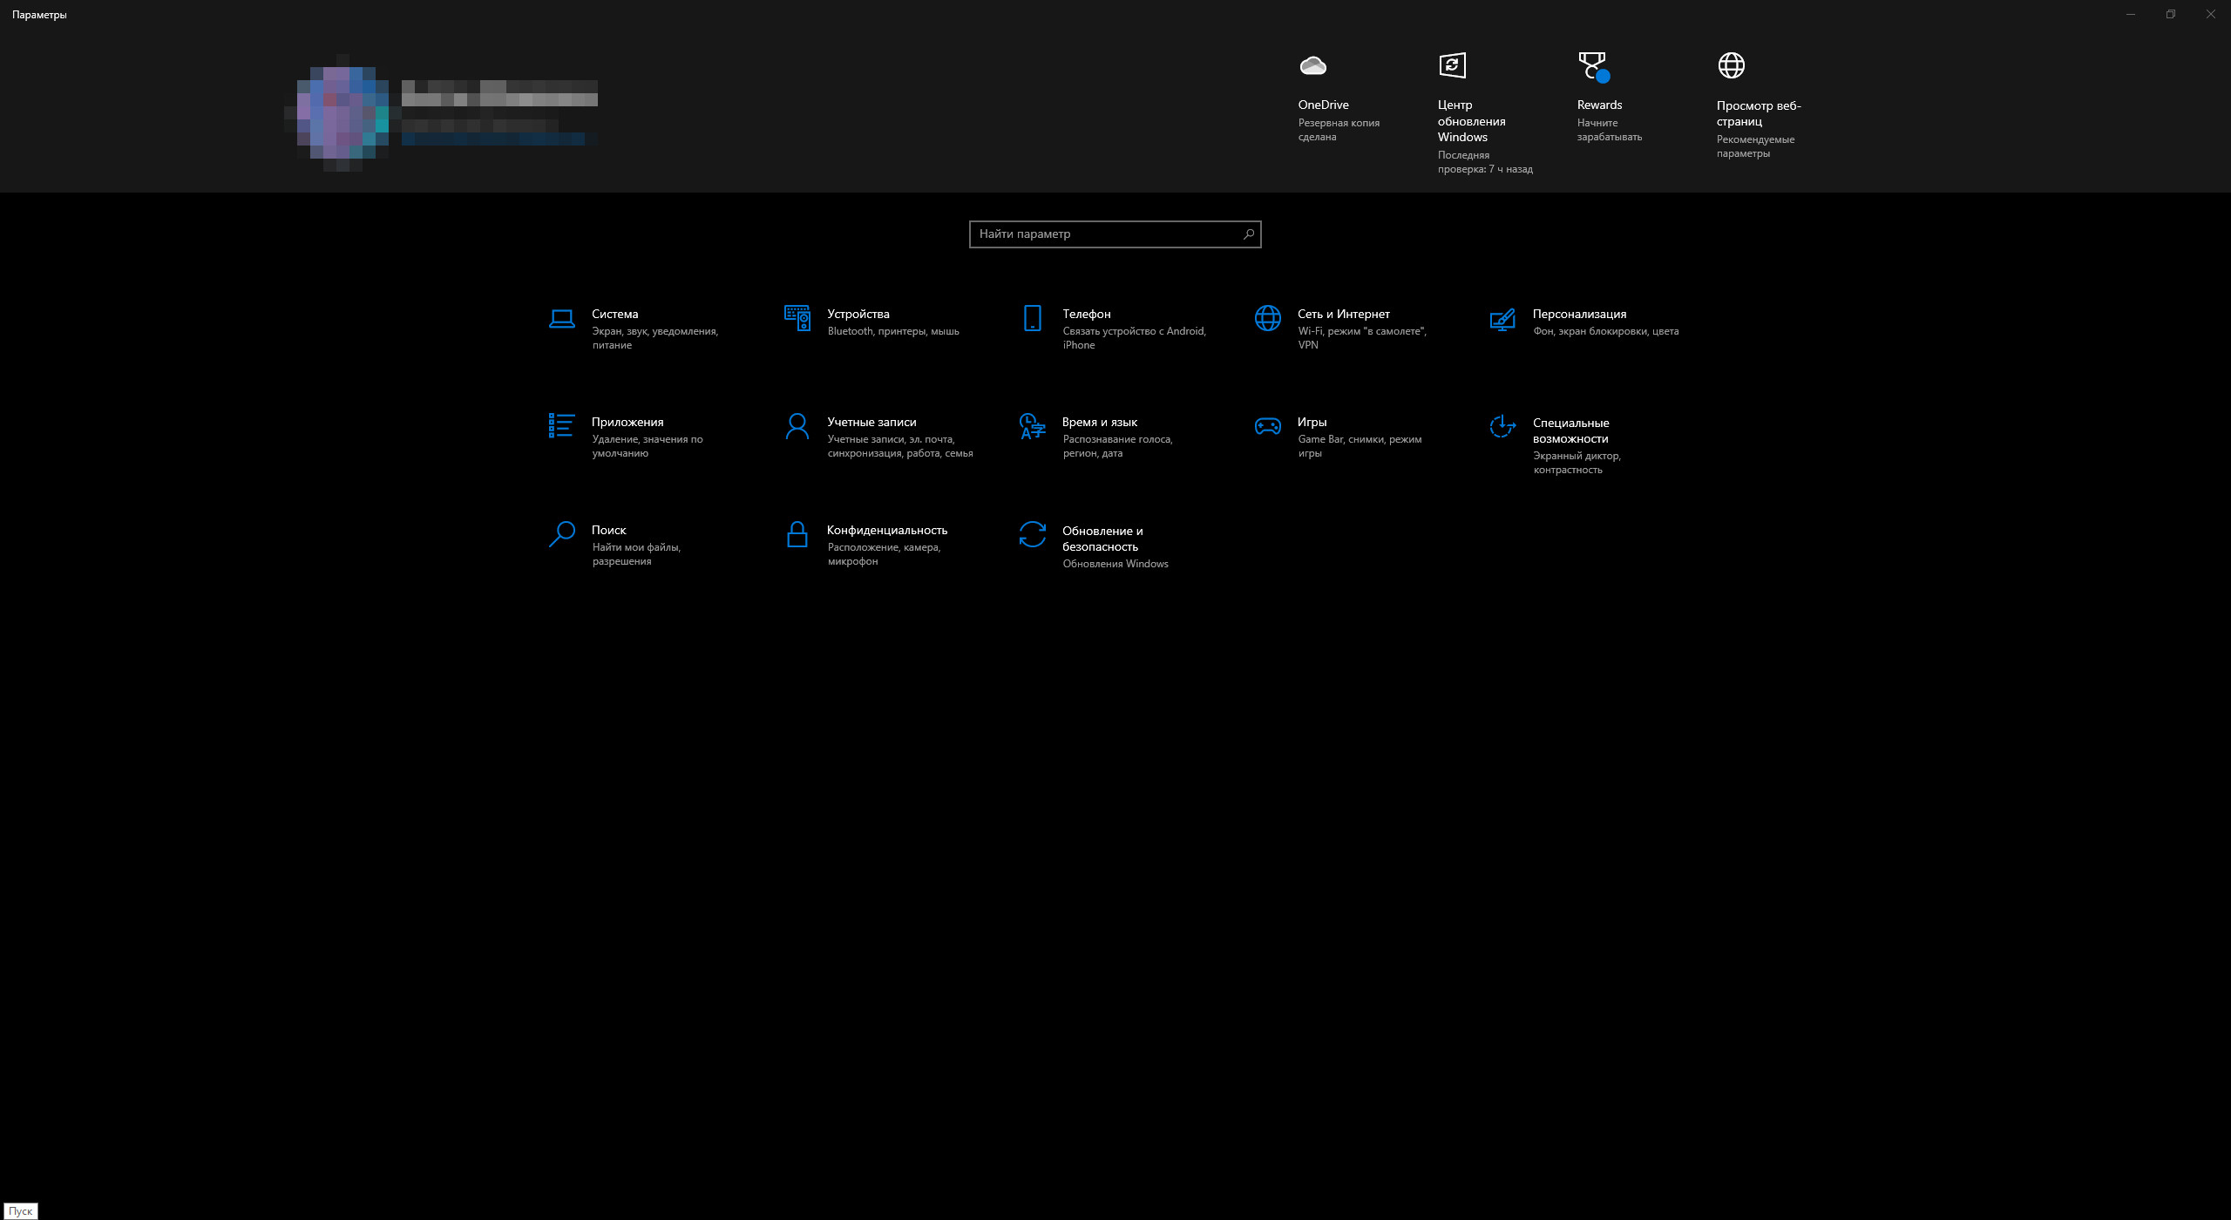
Task: Open Просмотр веб-страниц recommended settings
Action: tap(1731, 66)
